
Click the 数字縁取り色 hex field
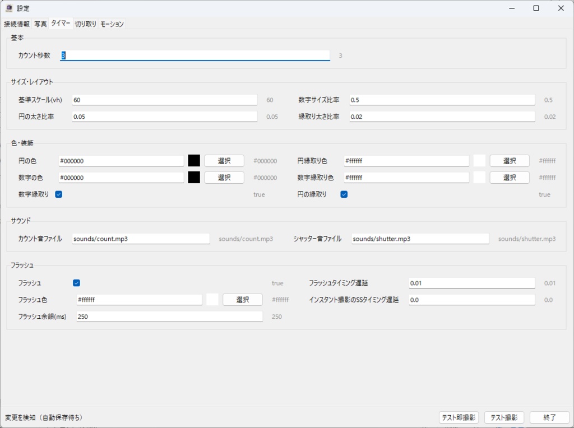coord(406,178)
